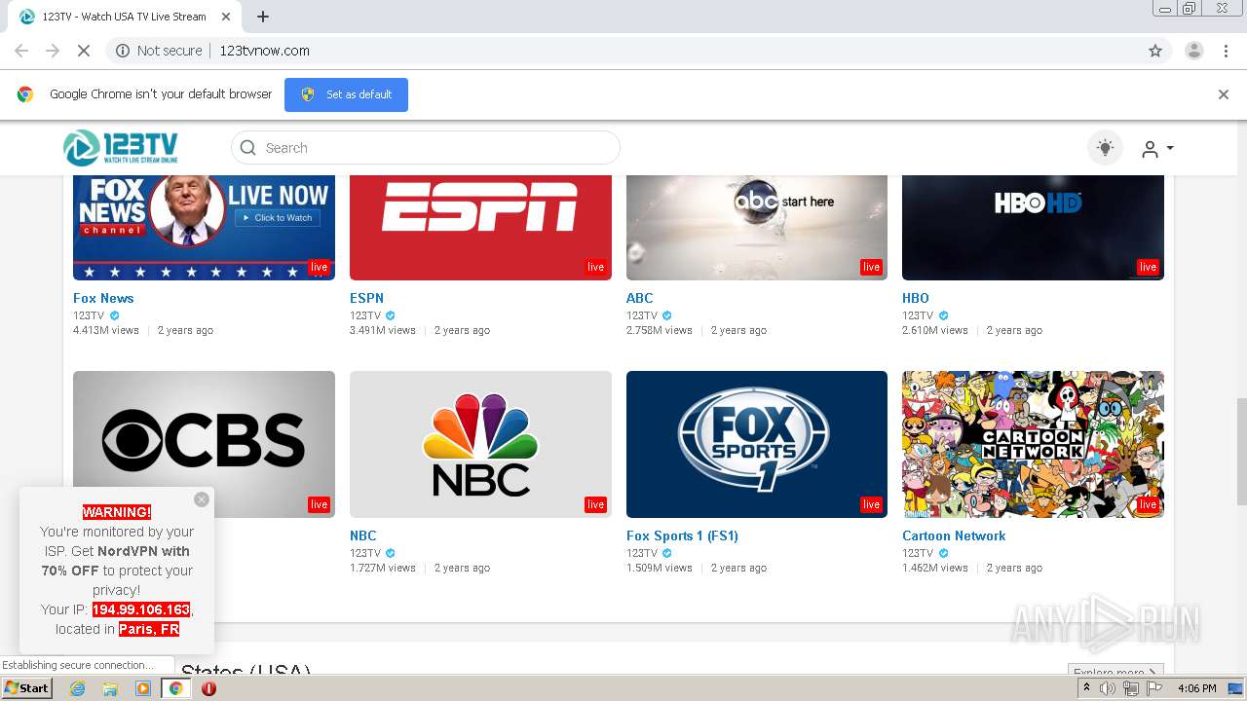Click Fox Sports 1 (FS1) title link

[x=682, y=535]
